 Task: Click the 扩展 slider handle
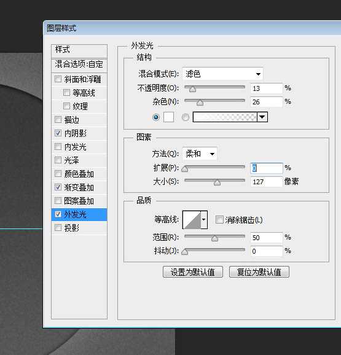click(185, 169)
